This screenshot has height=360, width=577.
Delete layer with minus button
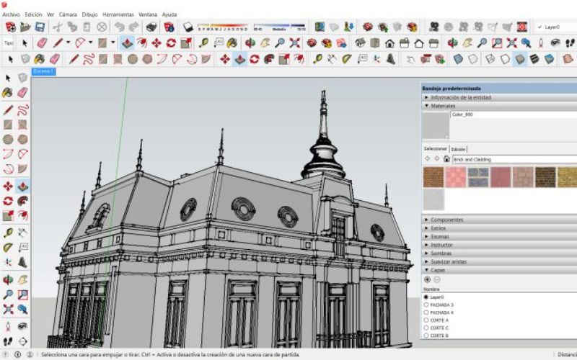[x=437, y=280]
